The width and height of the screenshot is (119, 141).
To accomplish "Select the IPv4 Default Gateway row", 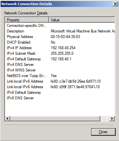I will click(60, 59).
